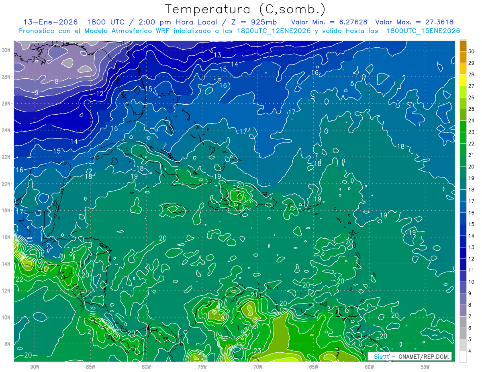Image resolution: width=482 pixels, height=372 pixels.
Task: Click the 55W longitude axis label
Action: coord(425,367)
